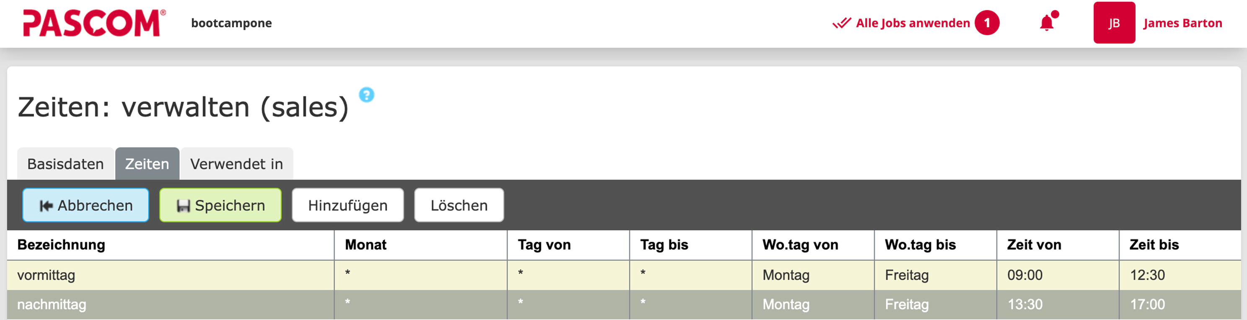Click the JB user avatar
The width and height of the screenshot is (1247, 320).
point(1114,23)
